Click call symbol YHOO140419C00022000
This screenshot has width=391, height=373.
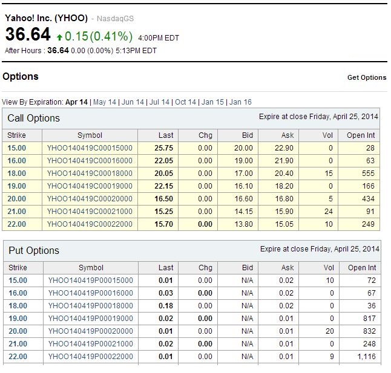pos(90,224)
